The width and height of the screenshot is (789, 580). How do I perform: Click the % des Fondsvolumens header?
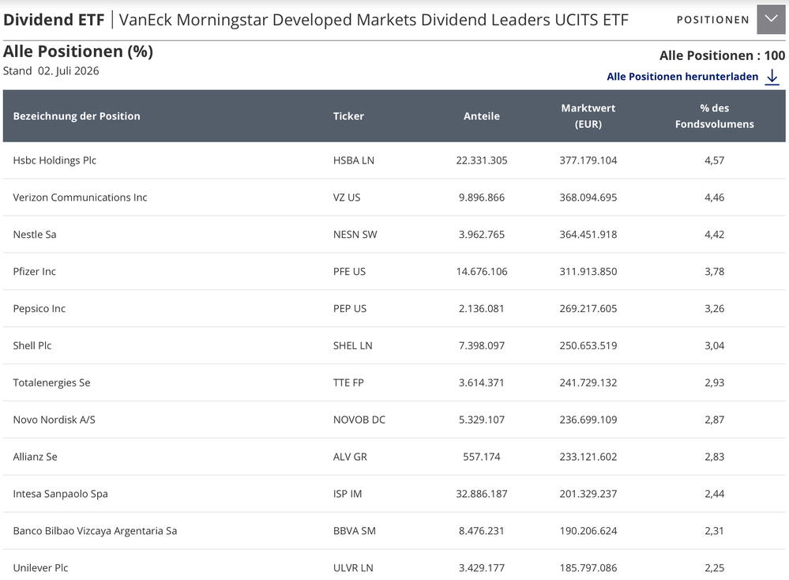(x=715, y=116)
